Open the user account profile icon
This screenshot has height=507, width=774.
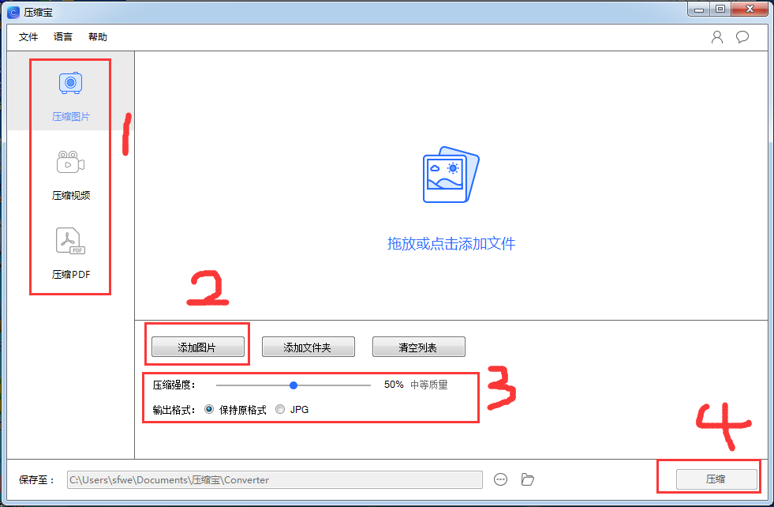(716, 37)
